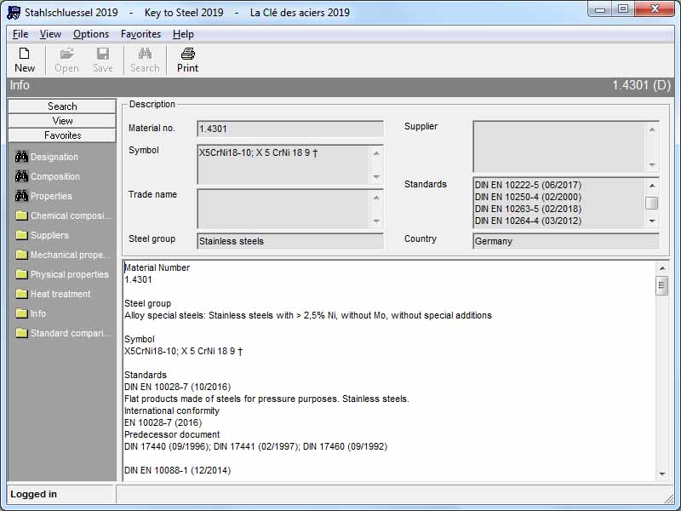Open the Favorites menu
The height and width of the screenshot is (511, 681).
point(140,34)
